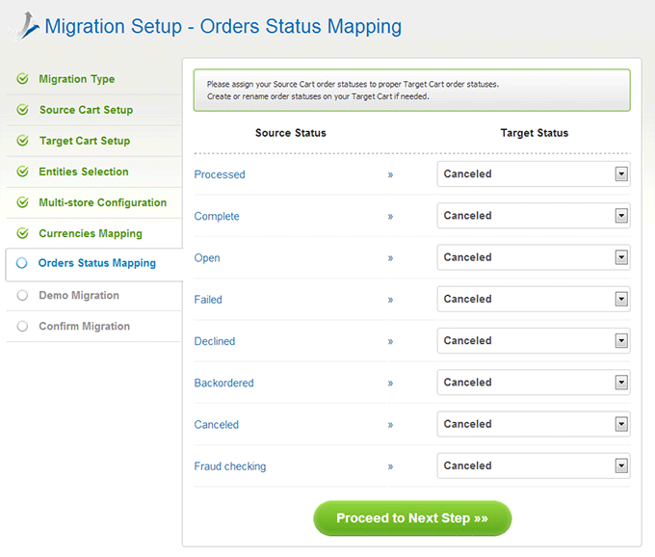
Task: Click the Migration Setup page title
Action: (x=223, y=26)
